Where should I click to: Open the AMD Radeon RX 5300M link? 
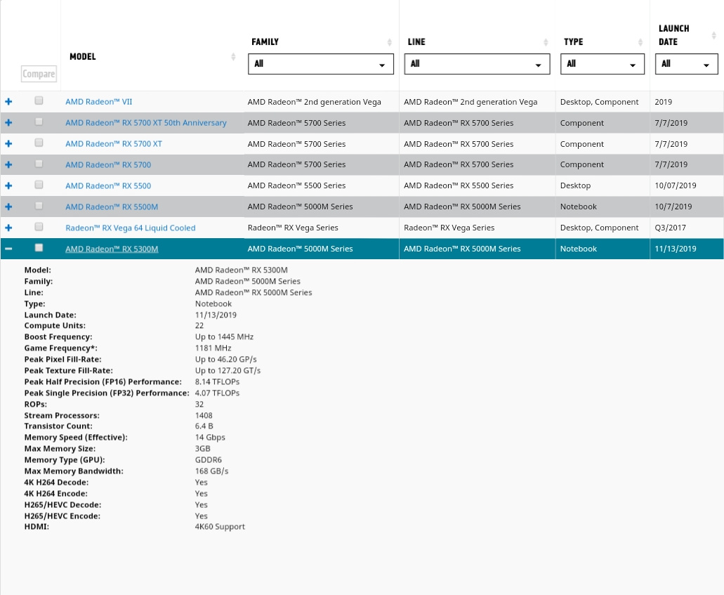pos(112,249)
